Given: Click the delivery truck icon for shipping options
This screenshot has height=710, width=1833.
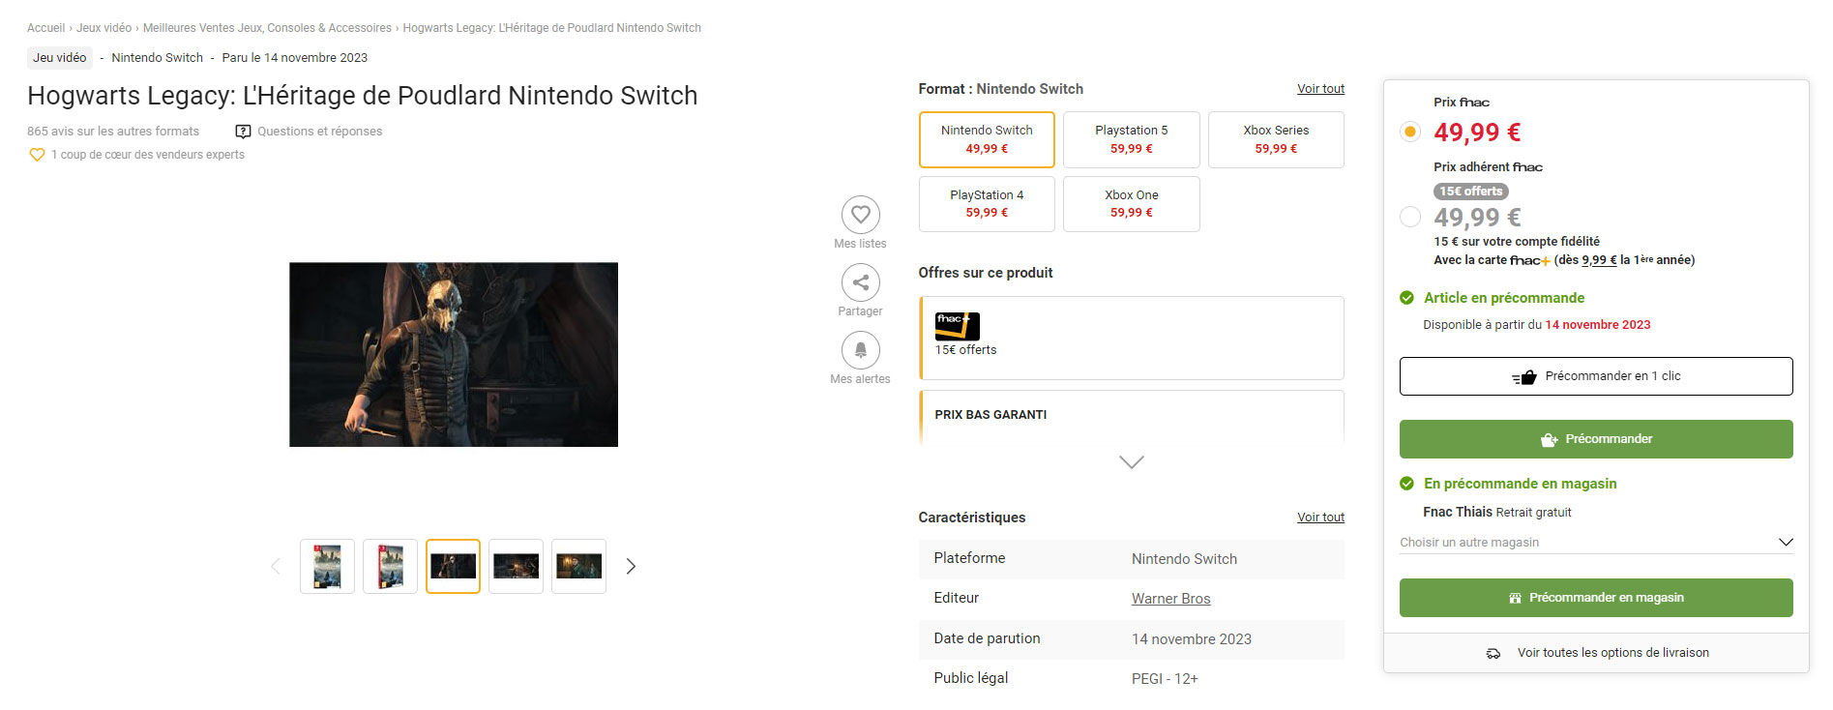Looking at the screenshot, I should pos(1493,654).
